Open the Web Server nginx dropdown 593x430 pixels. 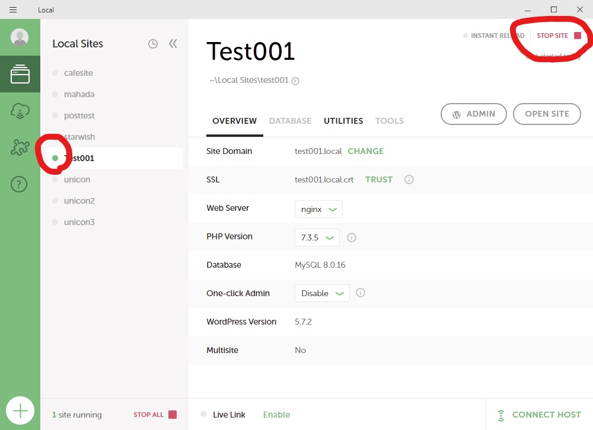pos(318,209)
